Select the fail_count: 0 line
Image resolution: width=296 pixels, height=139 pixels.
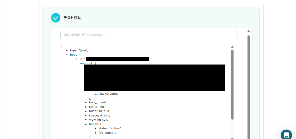108,133
